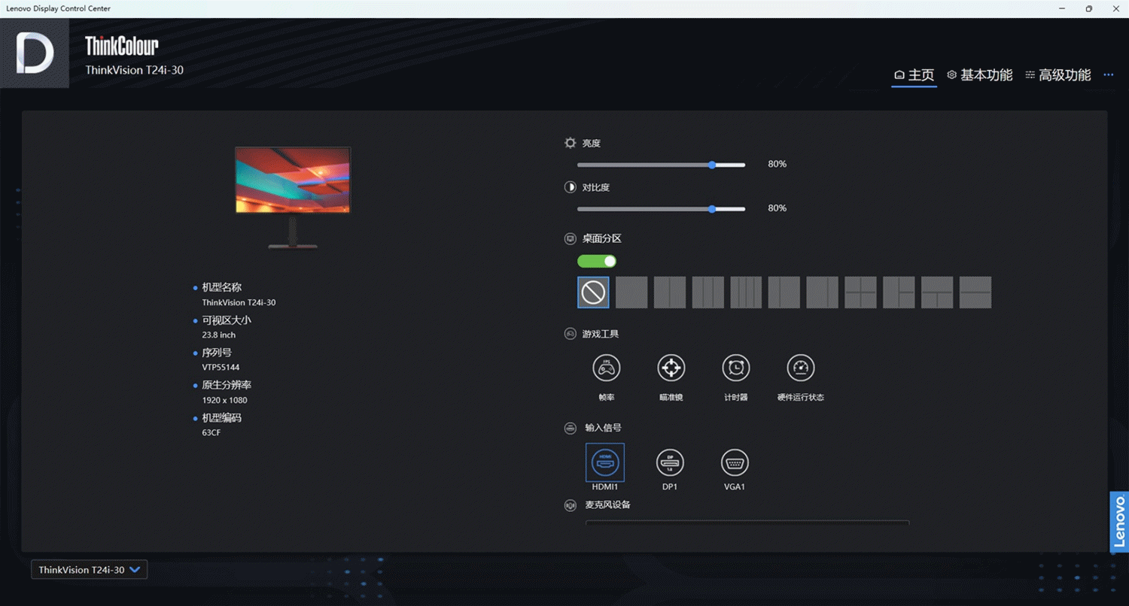Choose the four columns partition layout
Image resolution: width=1129 pixels, height=606 pixels.
[746, 292]
